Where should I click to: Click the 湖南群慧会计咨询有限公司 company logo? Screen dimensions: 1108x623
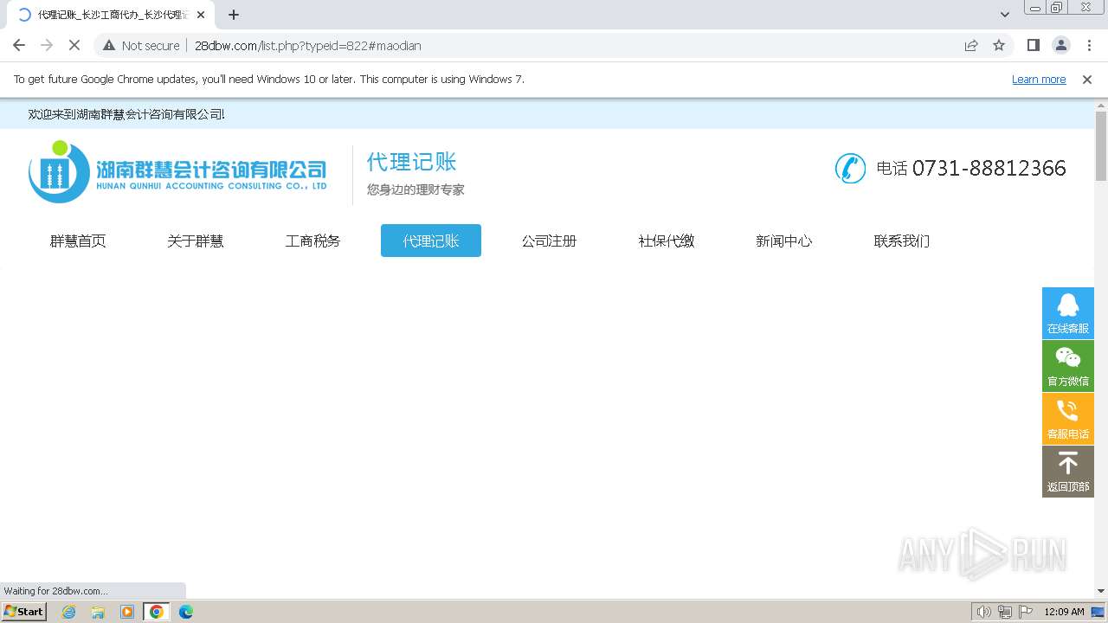pyautogui.click(x=177, y=171)
